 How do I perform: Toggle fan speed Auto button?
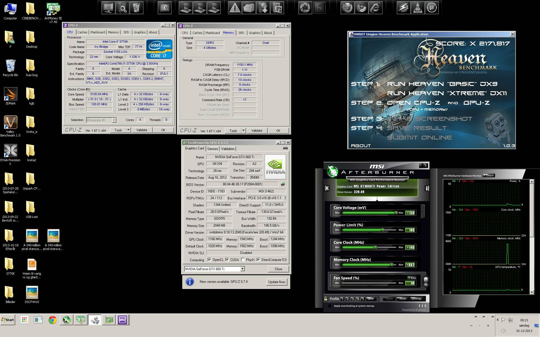[x=412, y=278]
